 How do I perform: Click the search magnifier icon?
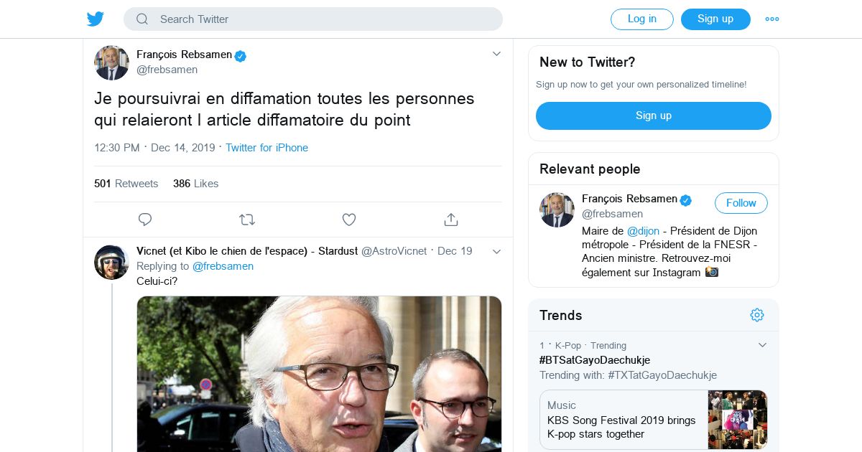coord(142,19)
